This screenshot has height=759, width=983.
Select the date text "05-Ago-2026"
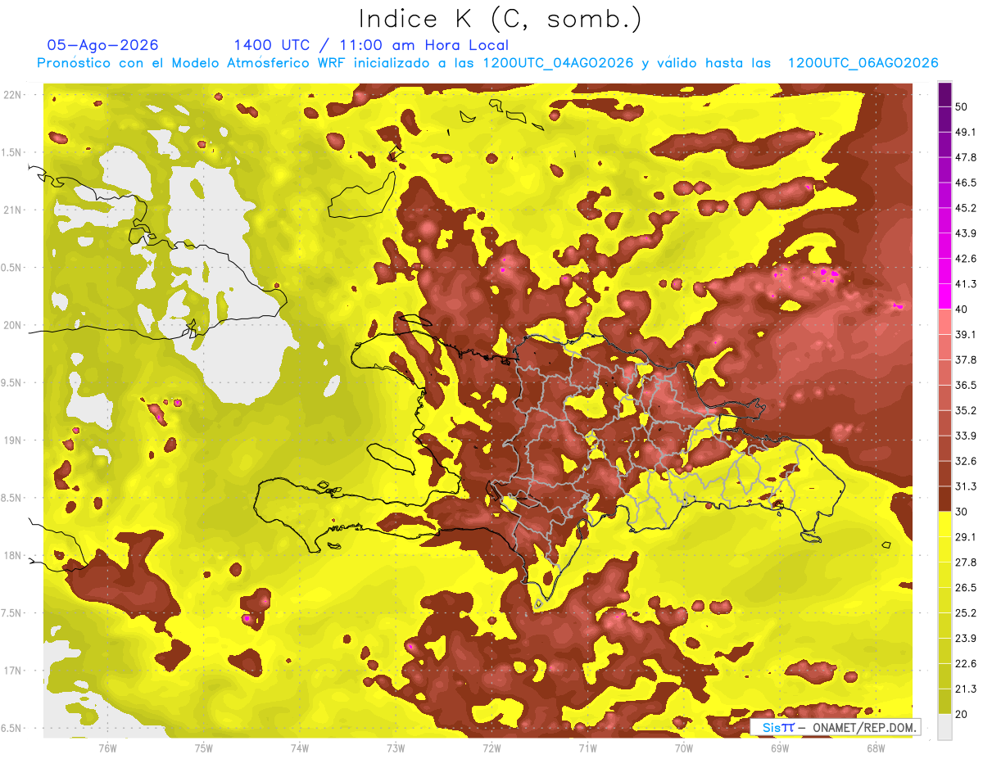[x=102, y=45]
